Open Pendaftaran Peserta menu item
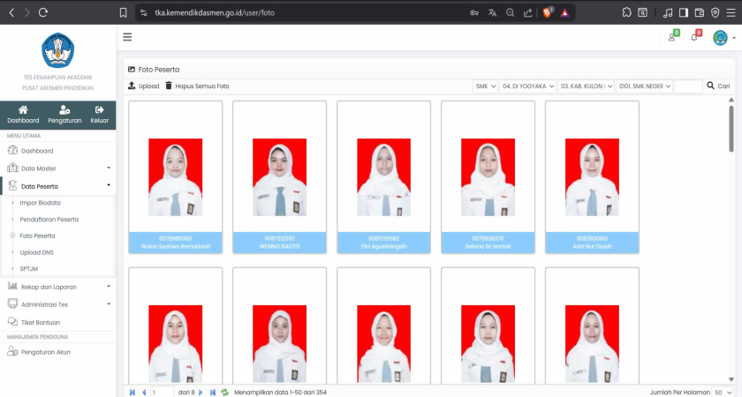 (49, 219)
